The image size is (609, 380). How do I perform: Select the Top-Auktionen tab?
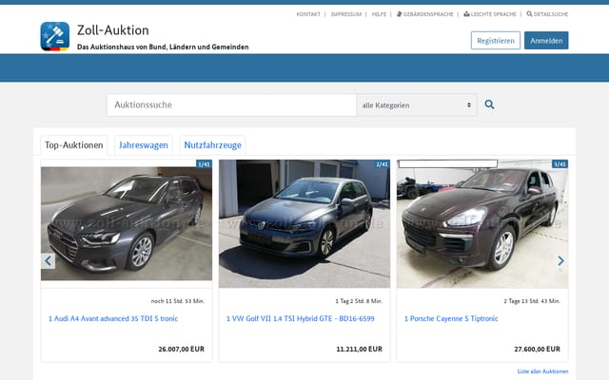(74, 145)
